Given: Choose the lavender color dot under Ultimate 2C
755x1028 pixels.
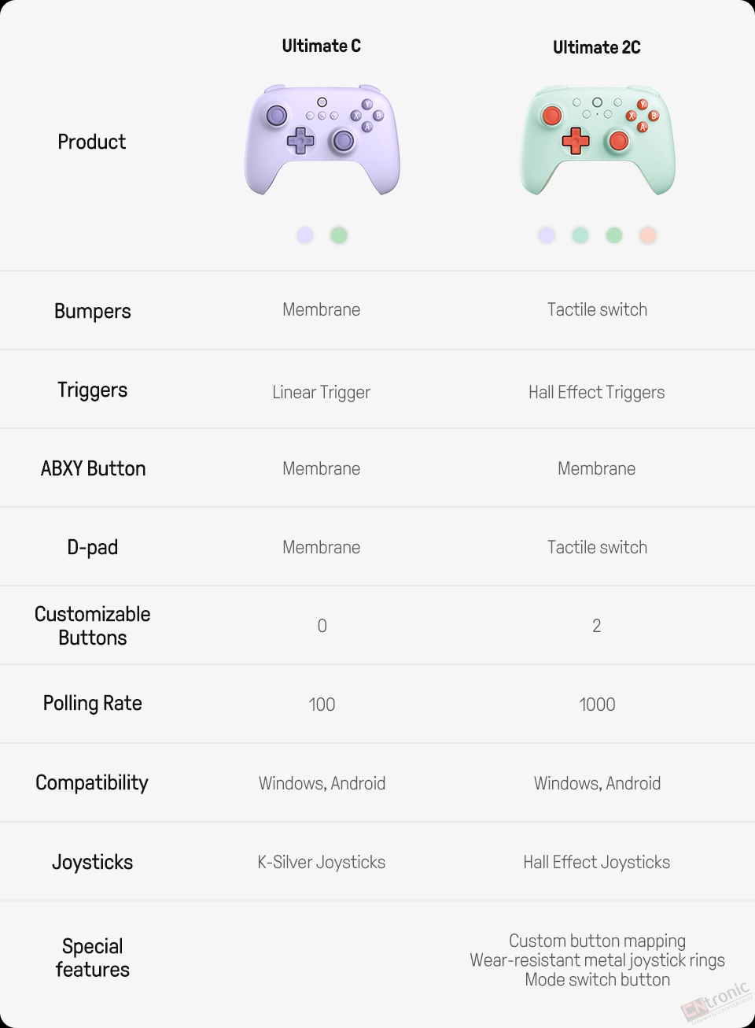Looking at the screenshot, I should pos(547,235).
